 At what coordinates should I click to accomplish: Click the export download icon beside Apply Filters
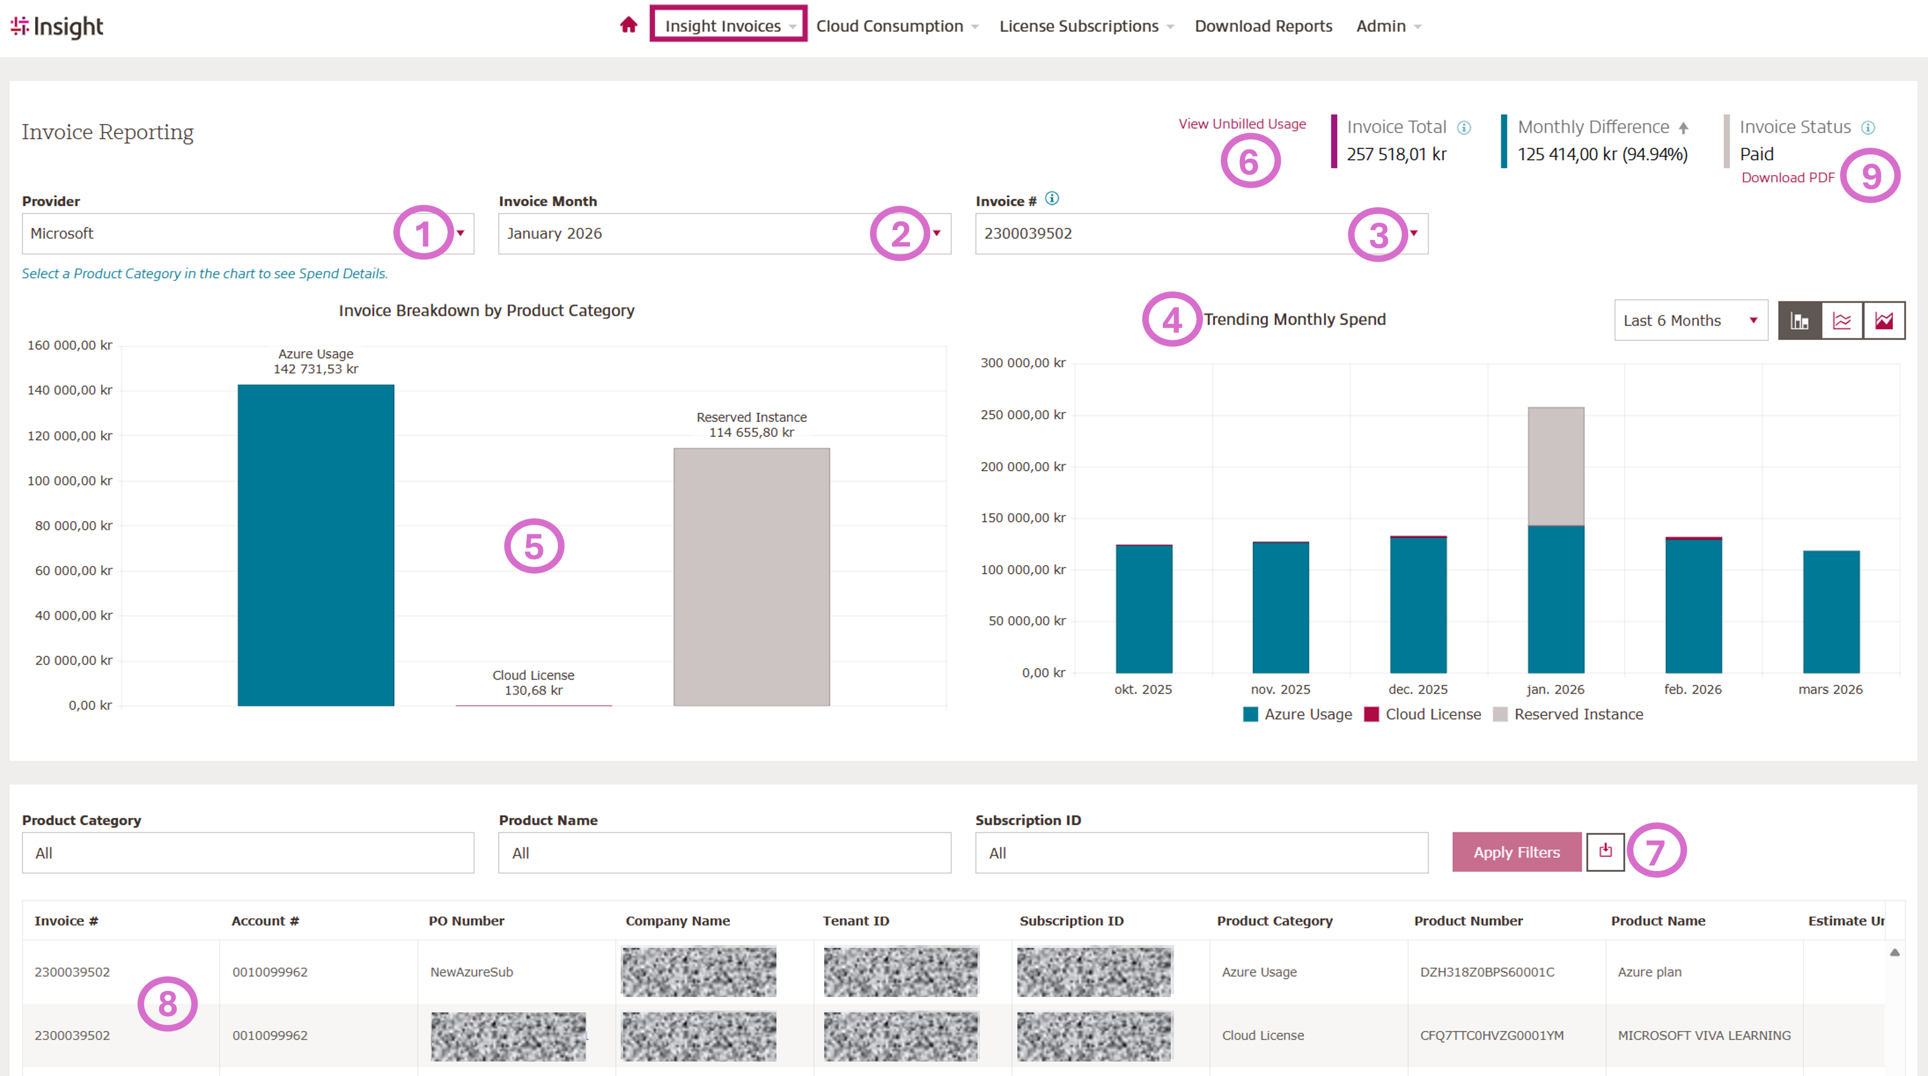[1605, 851]
